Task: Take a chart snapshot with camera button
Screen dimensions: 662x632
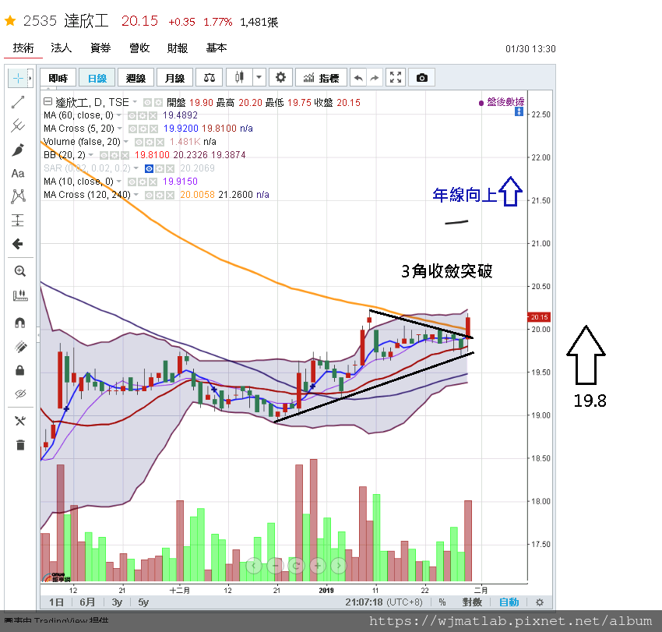Action: click(x=422, y=78)
